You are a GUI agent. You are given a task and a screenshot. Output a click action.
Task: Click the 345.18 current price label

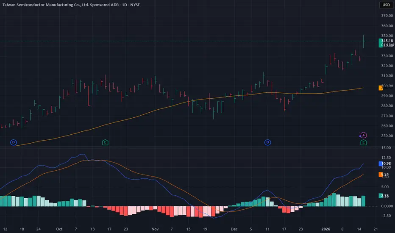tap(387, 41)
